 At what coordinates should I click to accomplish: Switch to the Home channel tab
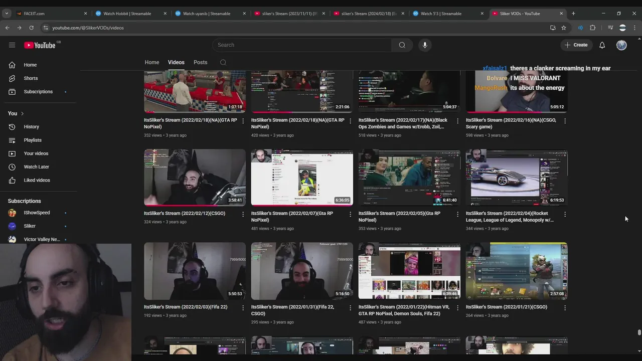152,63
